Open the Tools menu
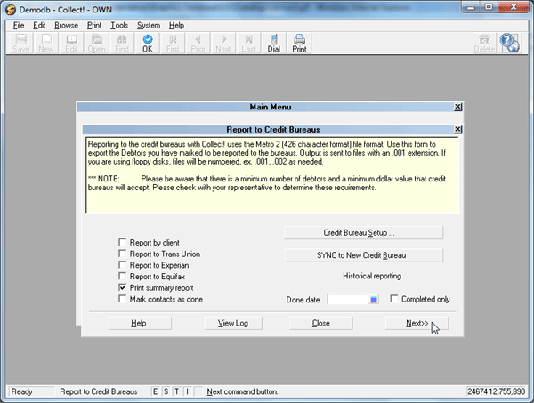Viewport: 534px width, 403px height. coord(119,26)
